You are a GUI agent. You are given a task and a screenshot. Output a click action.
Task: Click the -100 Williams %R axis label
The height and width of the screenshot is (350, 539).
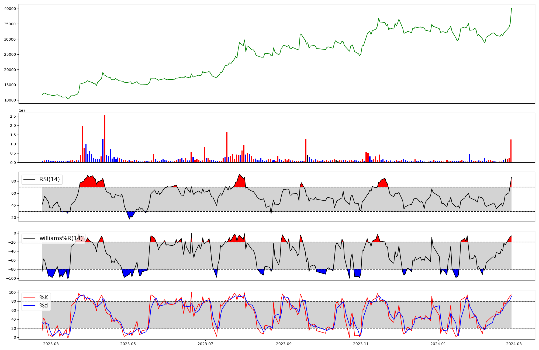(11, 278)
